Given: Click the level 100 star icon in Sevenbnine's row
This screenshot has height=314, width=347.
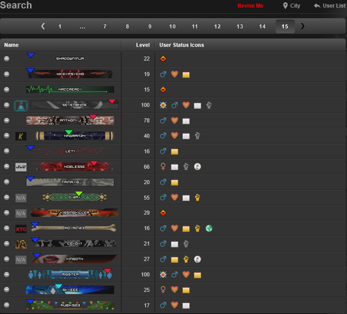Looking at the screenshot, I should click(163, 105).
